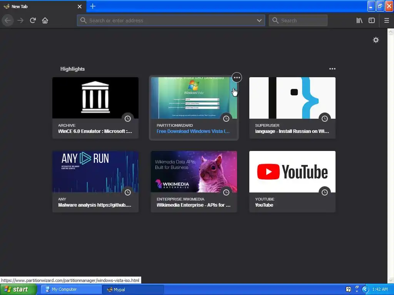Toggle the sidebar panel icon
The width and height of the screenshot is (394, 295).
point(372,20)
